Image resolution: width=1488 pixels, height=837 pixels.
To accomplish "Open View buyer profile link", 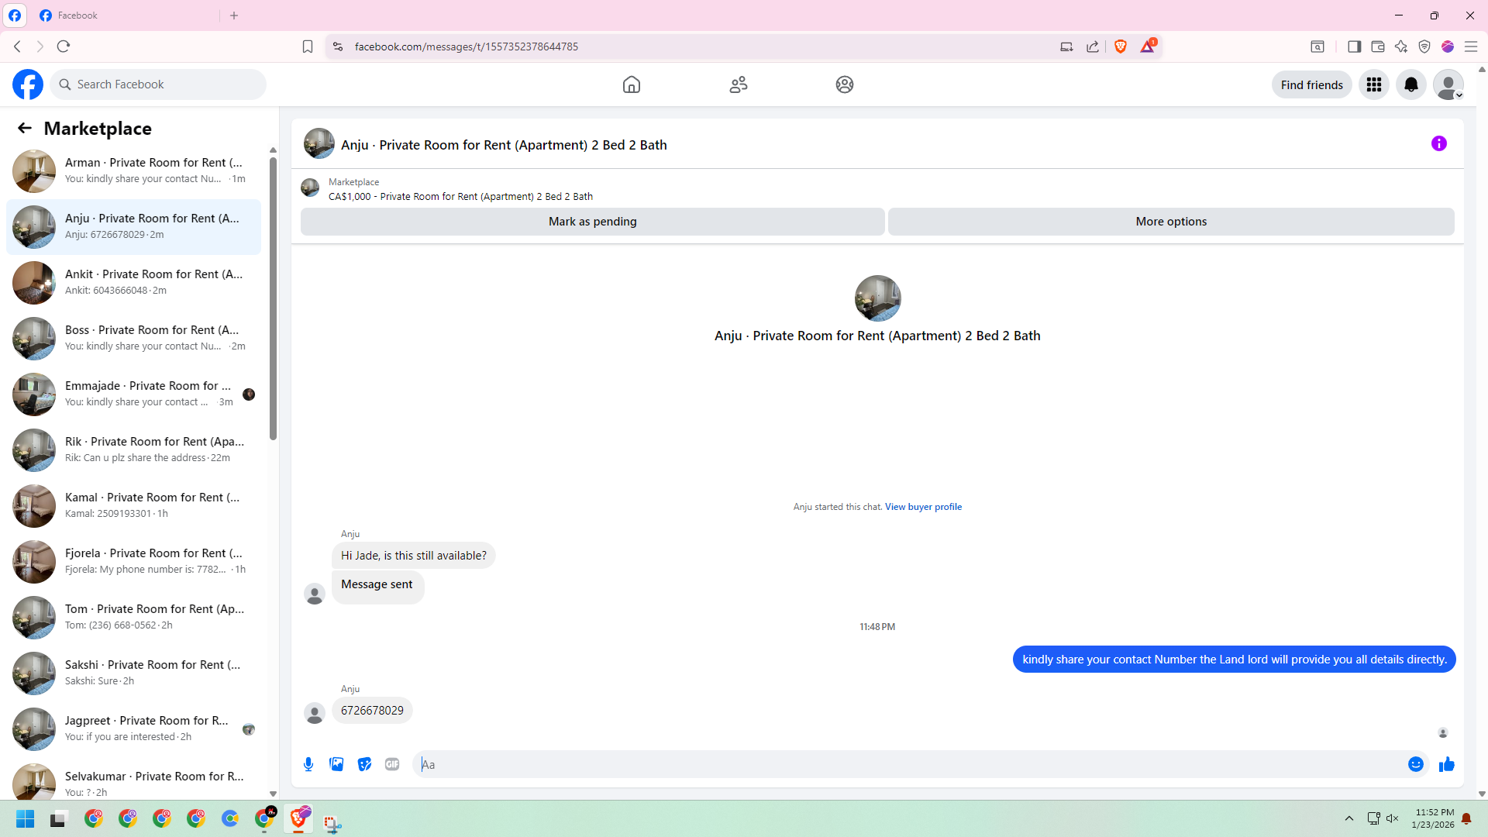I will tap(923, 507).
